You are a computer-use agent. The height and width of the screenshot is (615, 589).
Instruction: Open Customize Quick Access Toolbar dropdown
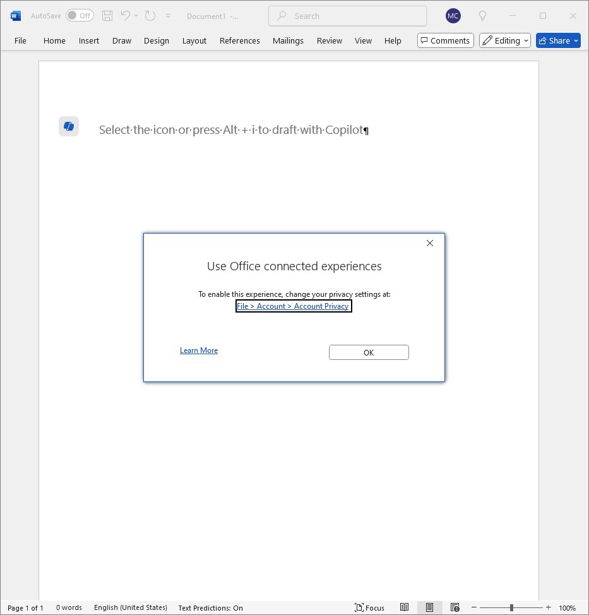pos(168,16)
